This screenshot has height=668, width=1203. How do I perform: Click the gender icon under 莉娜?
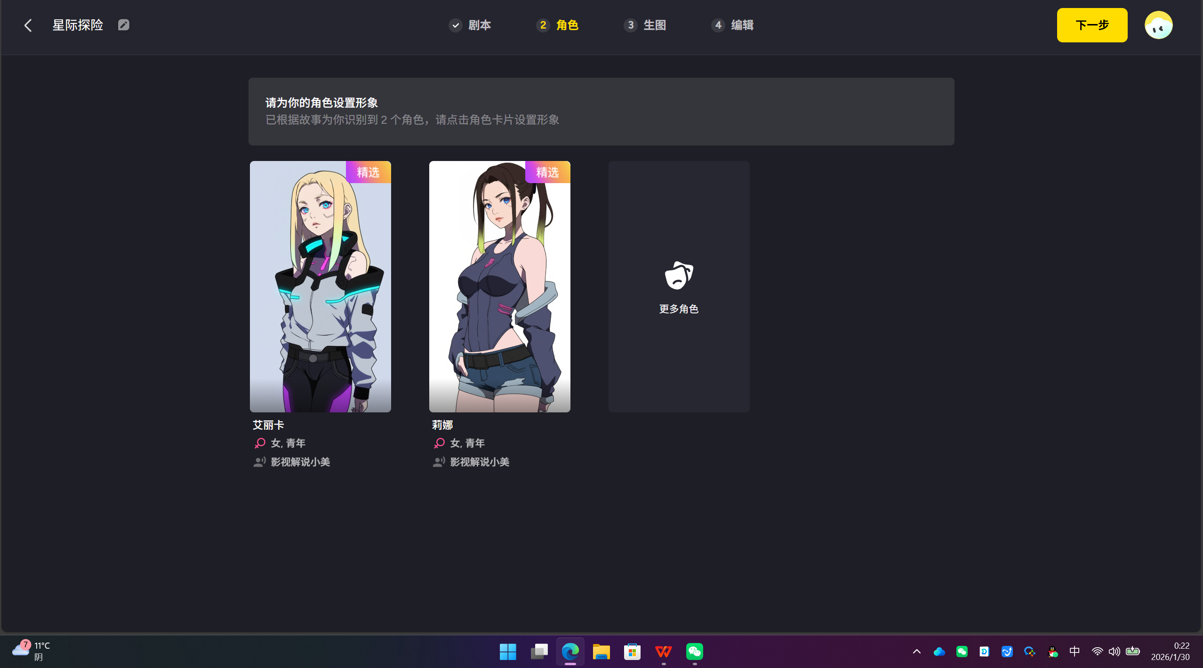click(x=439, y=443)
